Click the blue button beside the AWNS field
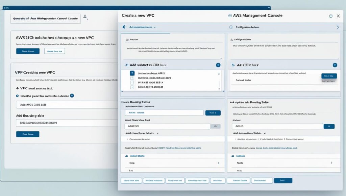The image size is (346, 196). [329, 126]
